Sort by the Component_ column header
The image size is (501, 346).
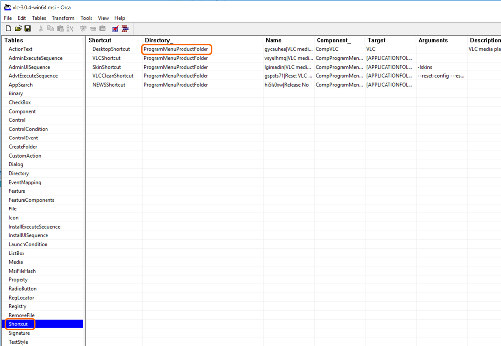(x=334, y=40)
